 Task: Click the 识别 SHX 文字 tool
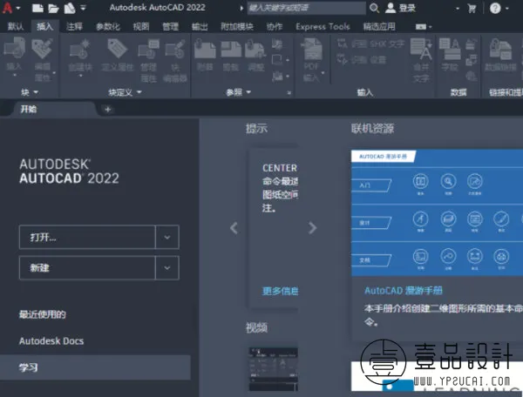[370, 44]
